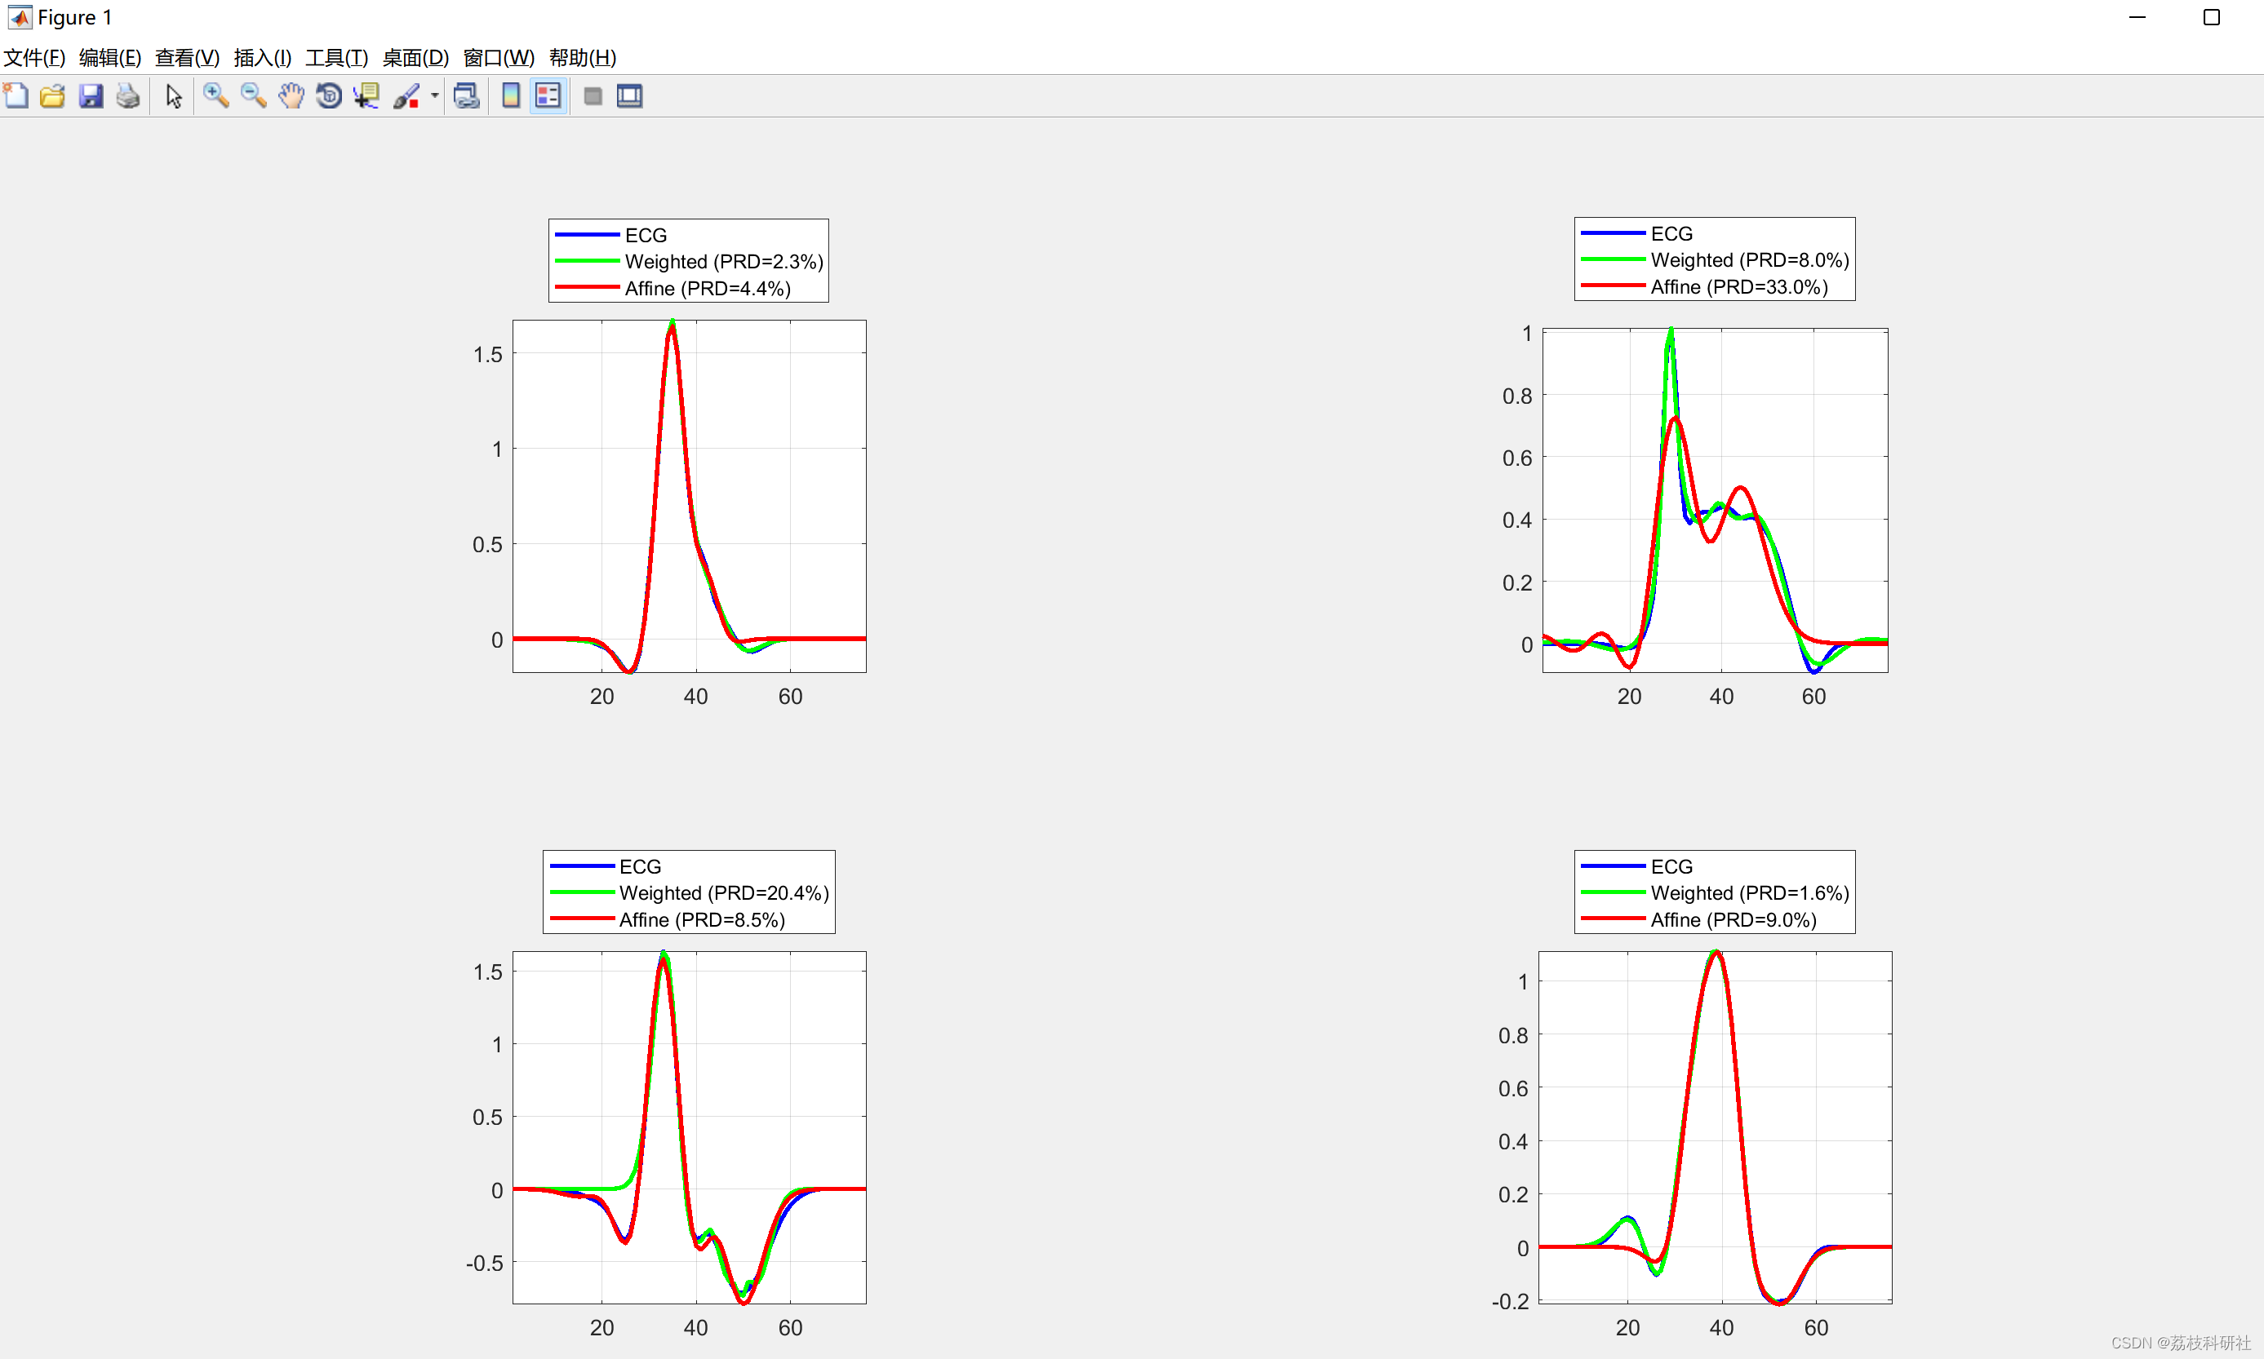Click the Link Plot toolbar button
The width and height of the screenshot is (2264, 1359).
click(x=466, y=96)
